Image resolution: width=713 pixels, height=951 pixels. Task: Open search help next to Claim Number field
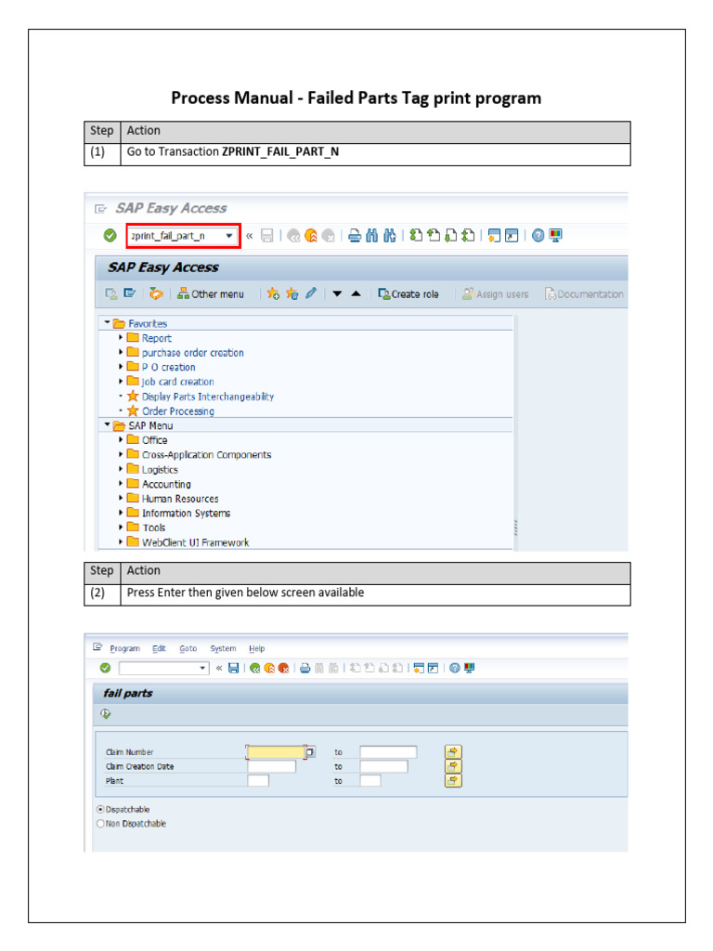pyautogui.click(x=310, y=752)
